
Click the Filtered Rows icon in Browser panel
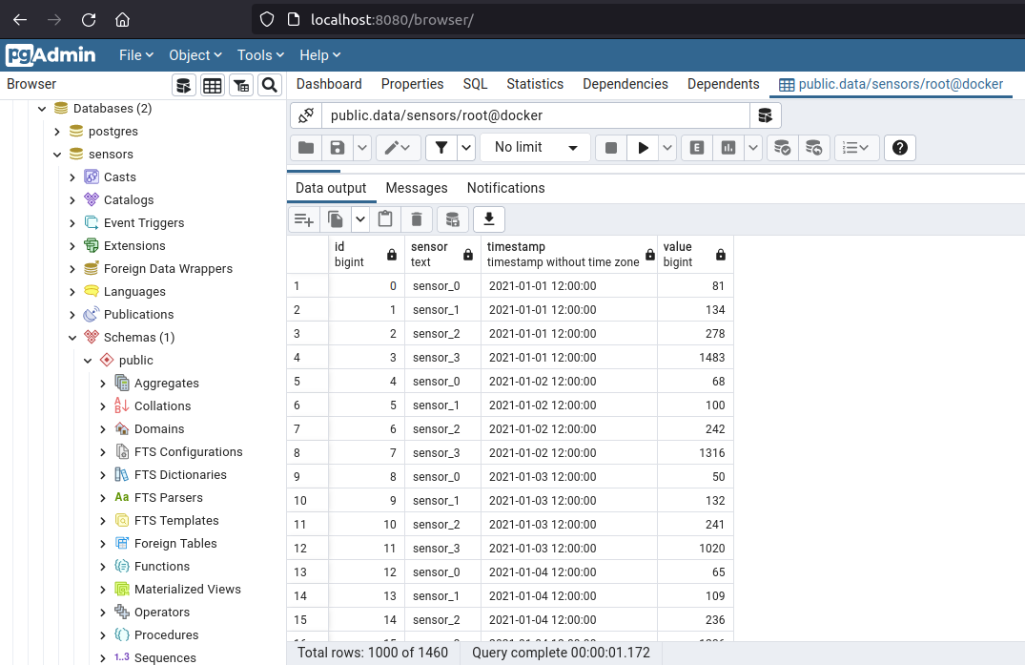click(241, 85)
